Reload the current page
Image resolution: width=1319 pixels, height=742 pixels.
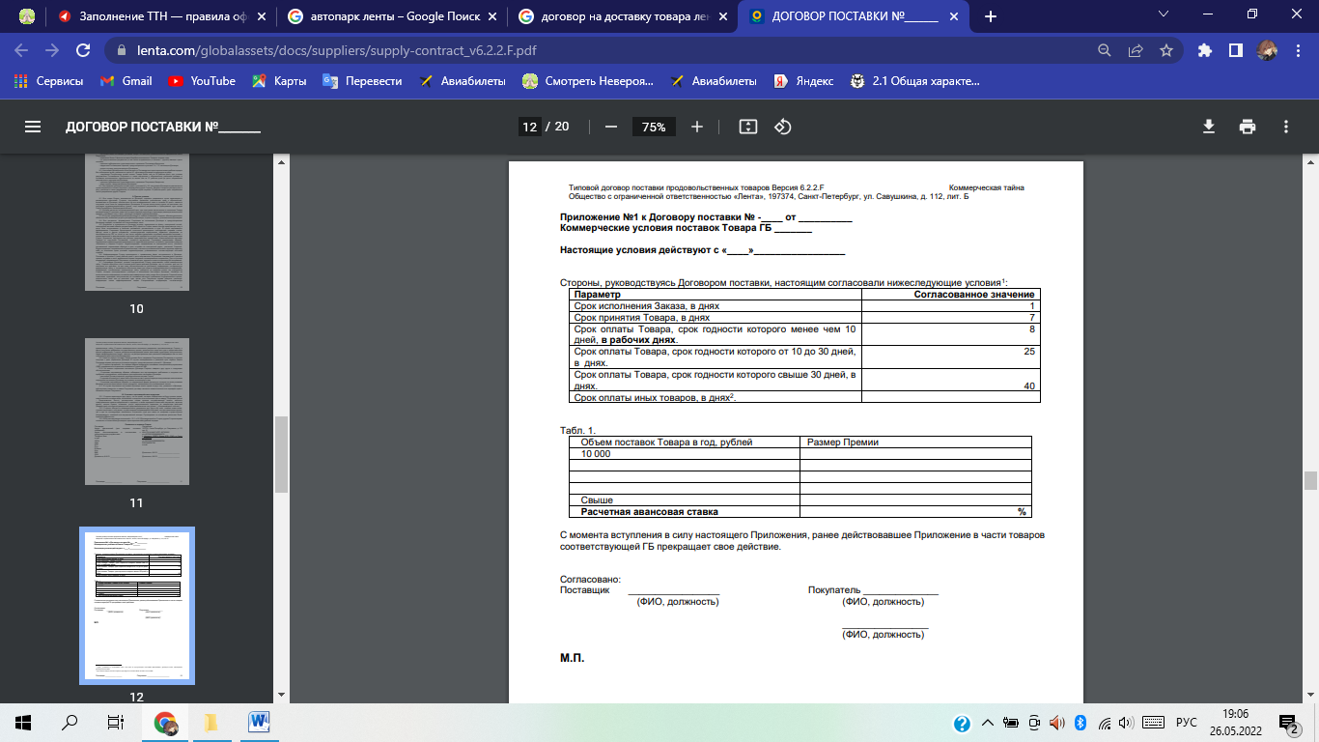coord(83,50)
